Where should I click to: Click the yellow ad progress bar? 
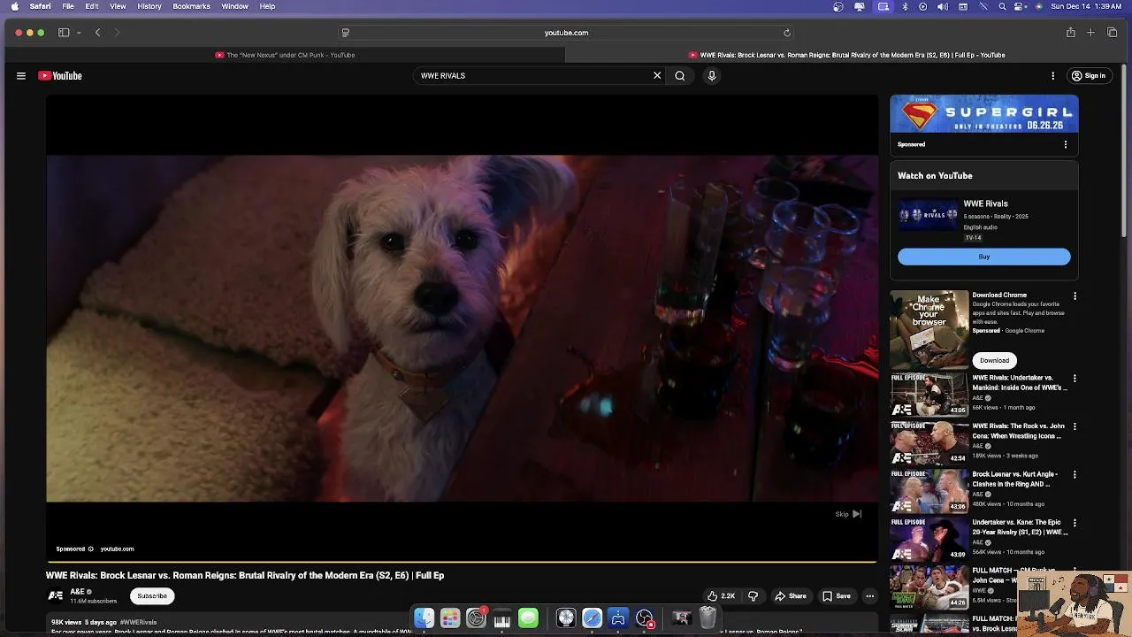point(462,562)
